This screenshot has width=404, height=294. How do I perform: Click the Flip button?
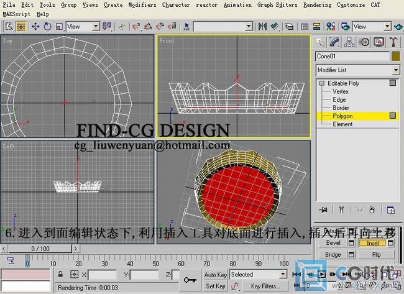[x=376, y=255]
